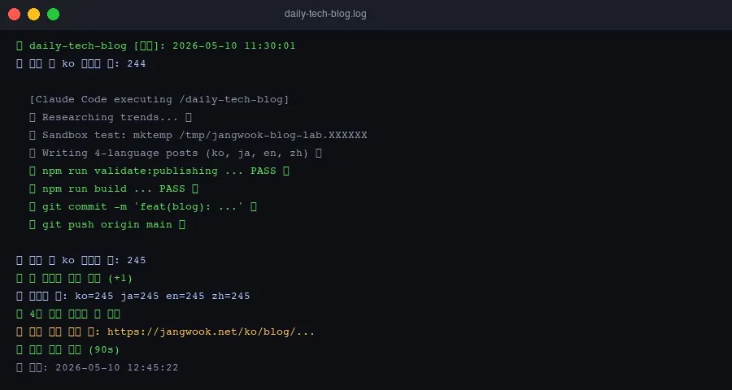Click the npm run build PASS line
This screenshot has width=732, height=390.
(x=114, y=189)
